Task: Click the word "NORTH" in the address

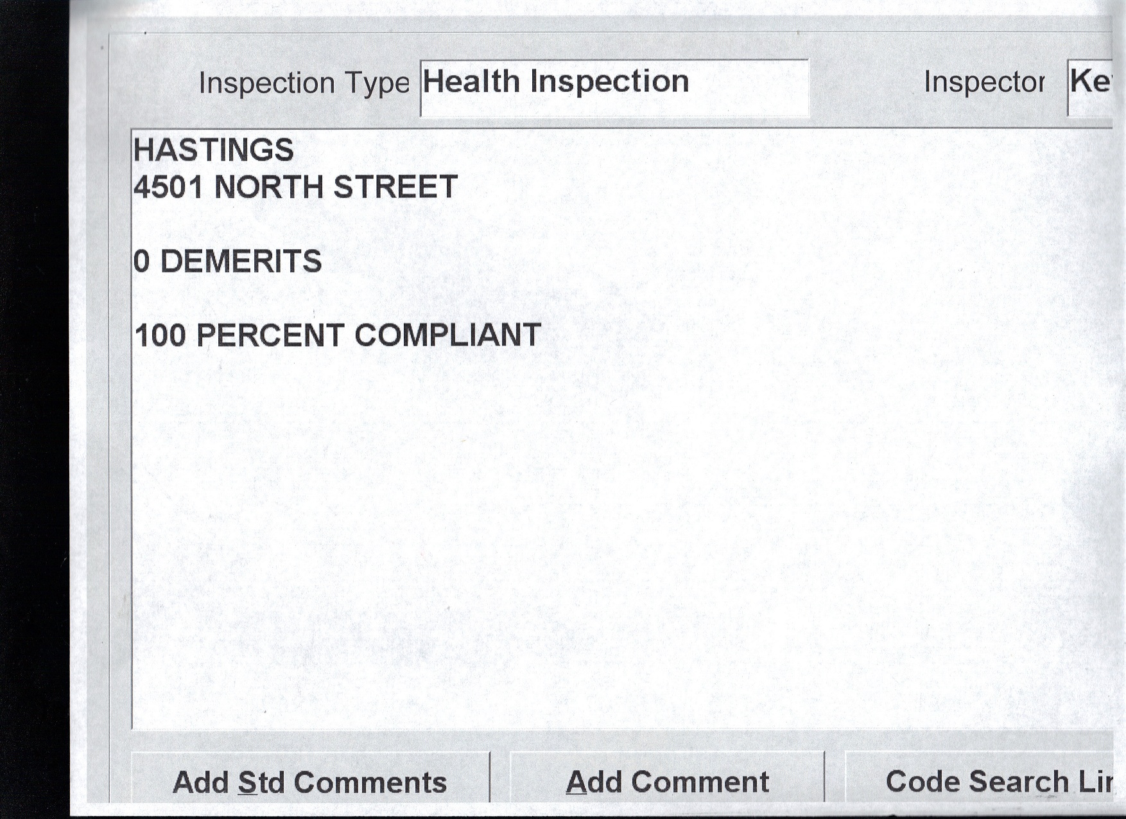Action: (x=268, y=187)
